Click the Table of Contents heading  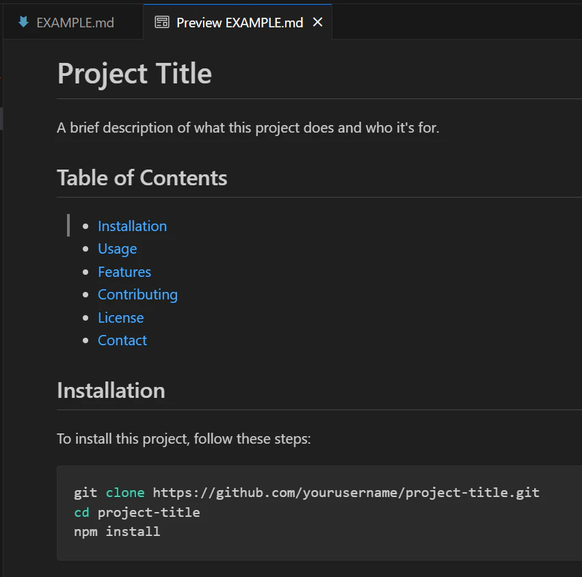(x=142, y=178)
